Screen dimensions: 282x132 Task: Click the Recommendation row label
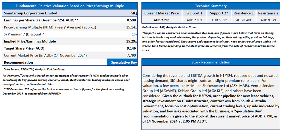[x=18, y=63]
